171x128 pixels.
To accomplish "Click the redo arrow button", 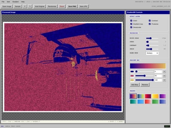I will pos(30,6).
